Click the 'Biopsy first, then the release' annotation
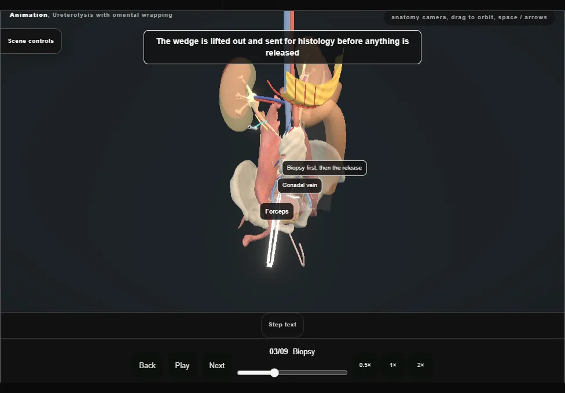The image size is (565, 393). 324,168
